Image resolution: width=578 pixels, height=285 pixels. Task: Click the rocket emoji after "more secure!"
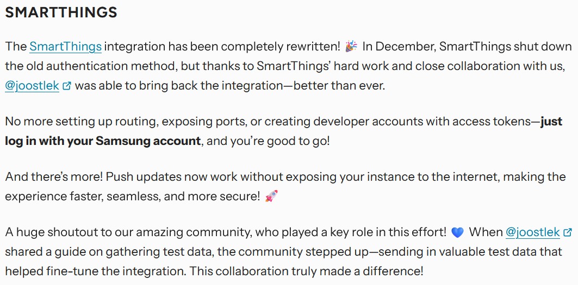point(272,197)
